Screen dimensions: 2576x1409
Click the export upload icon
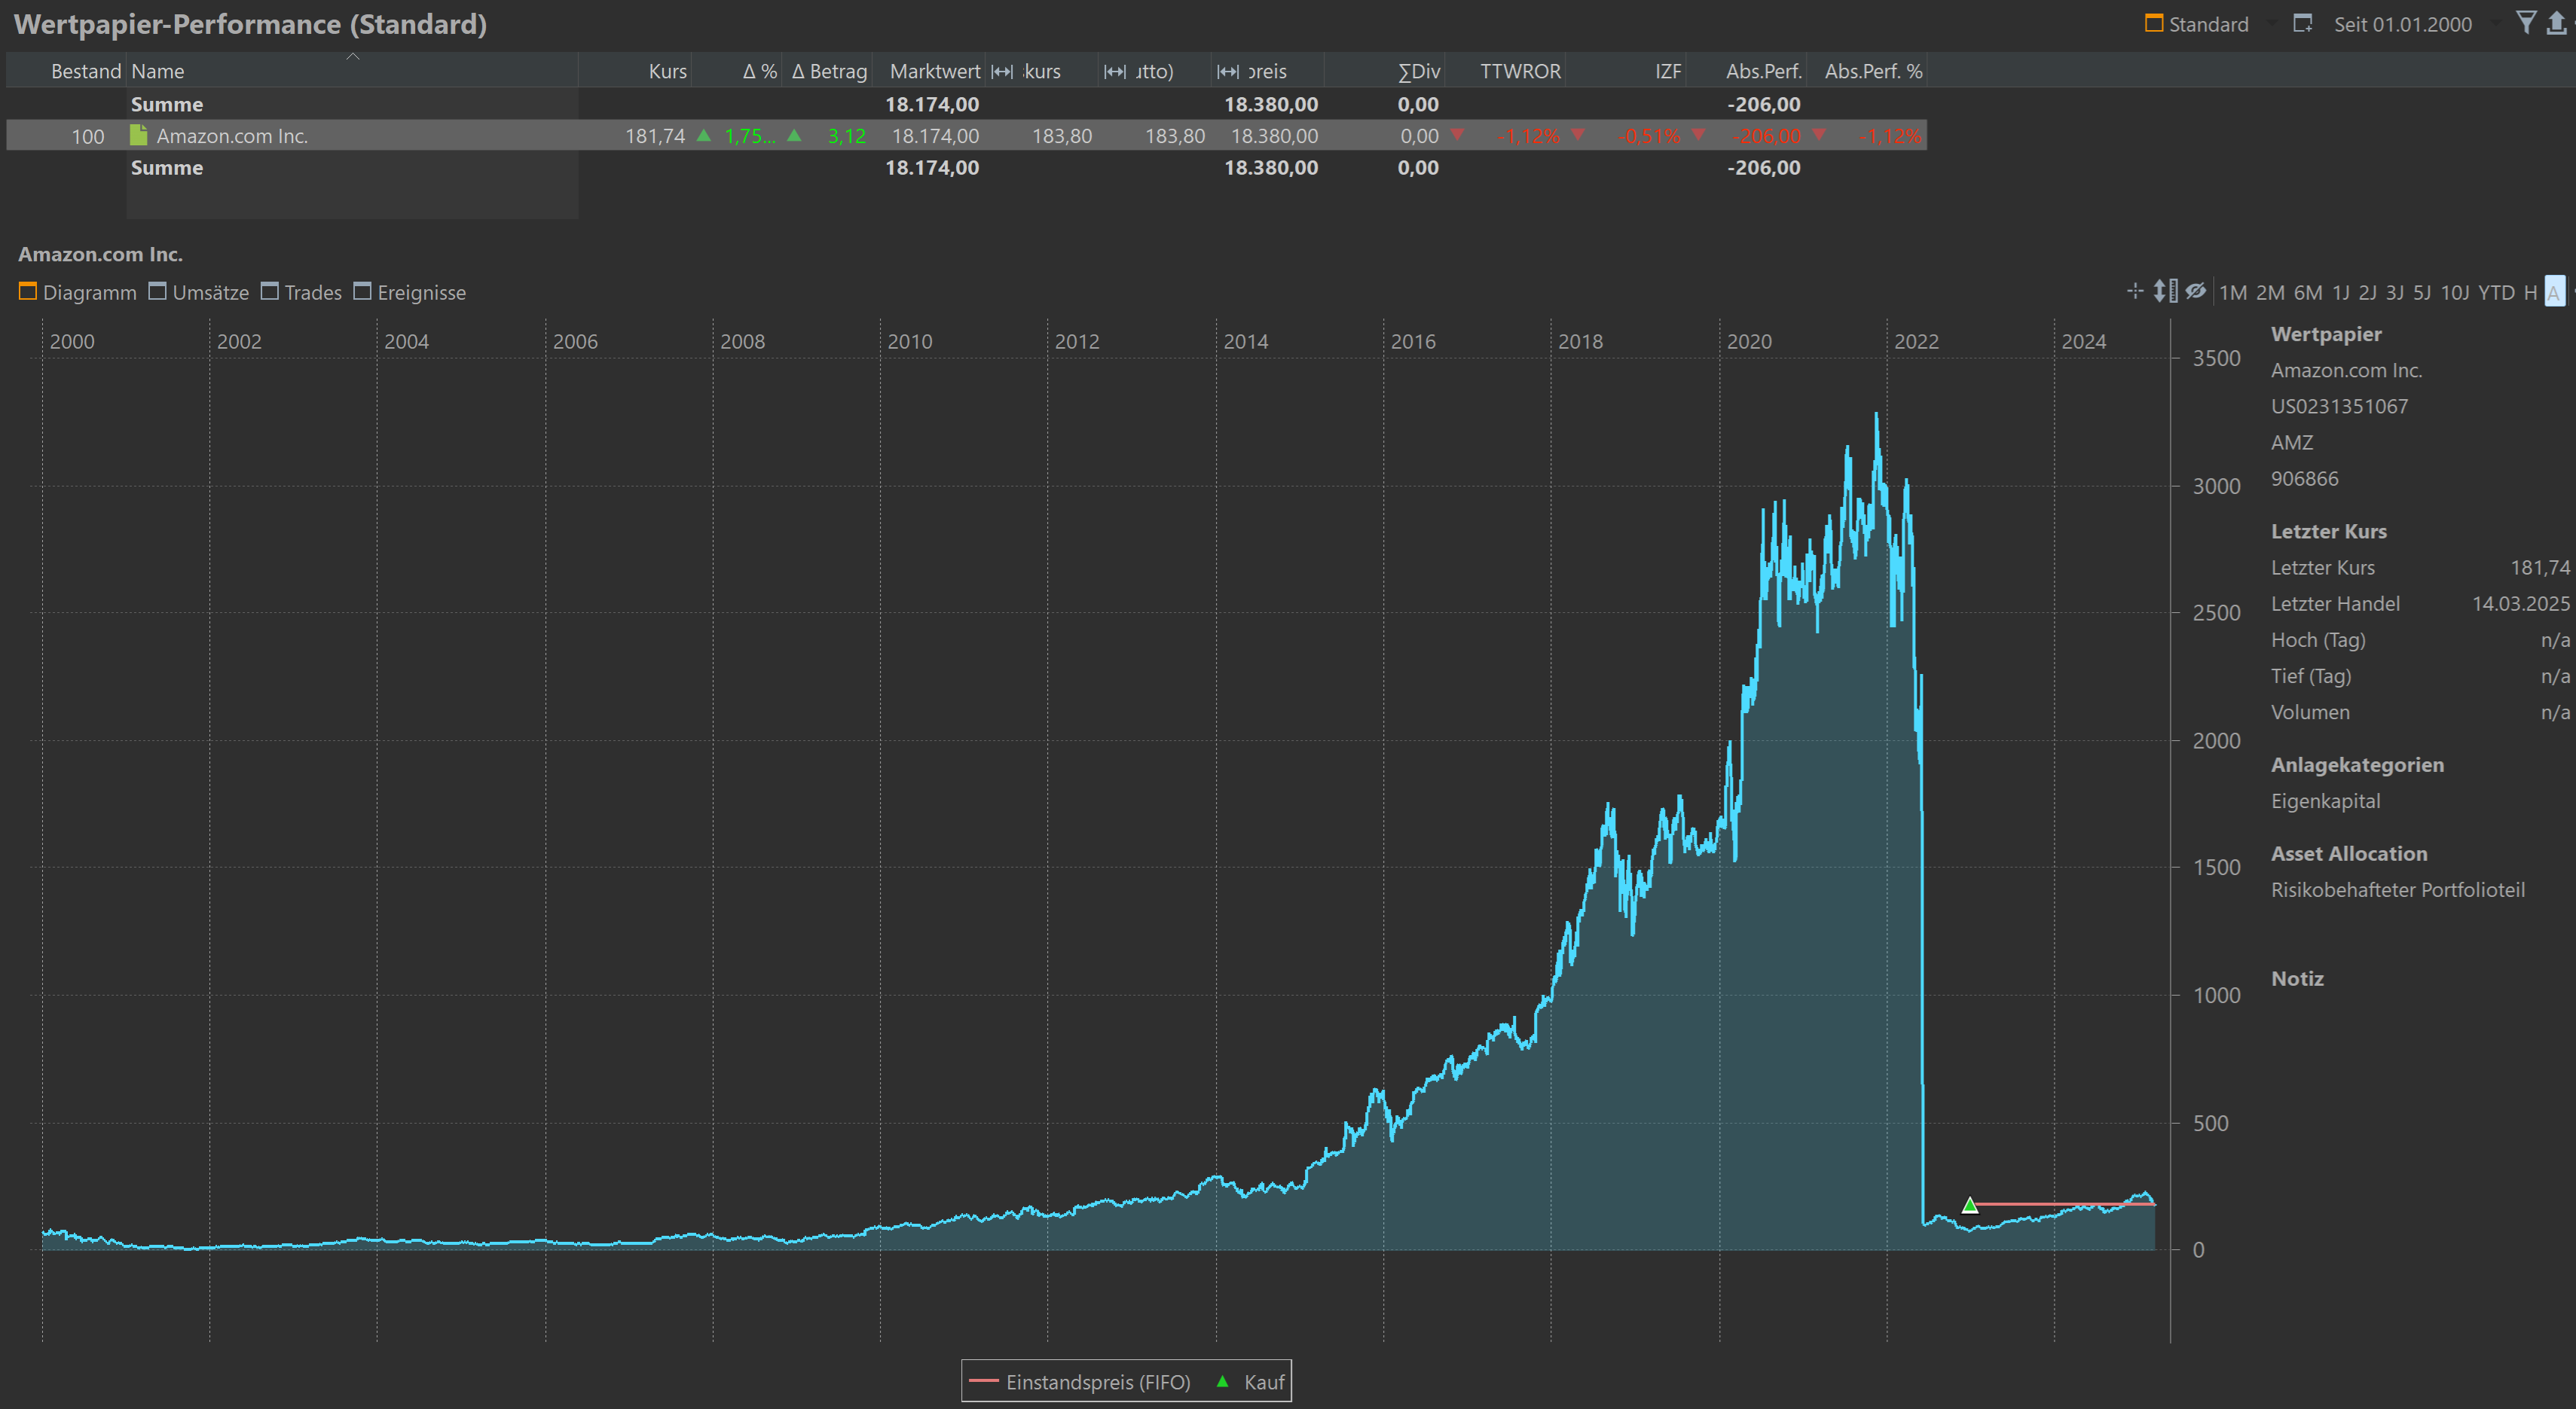click(x=2557, y=22)
